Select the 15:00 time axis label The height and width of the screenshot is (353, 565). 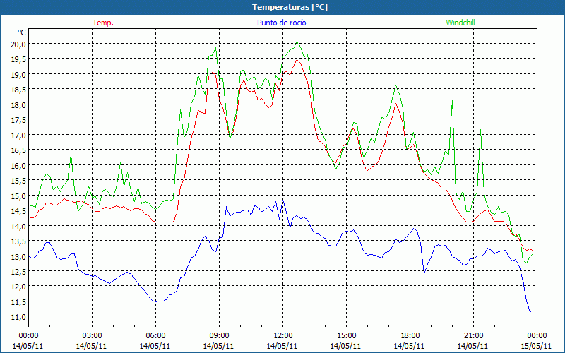(346, 335)
